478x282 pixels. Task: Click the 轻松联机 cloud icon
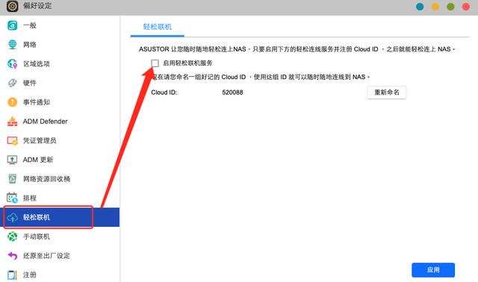coord(12,217)
